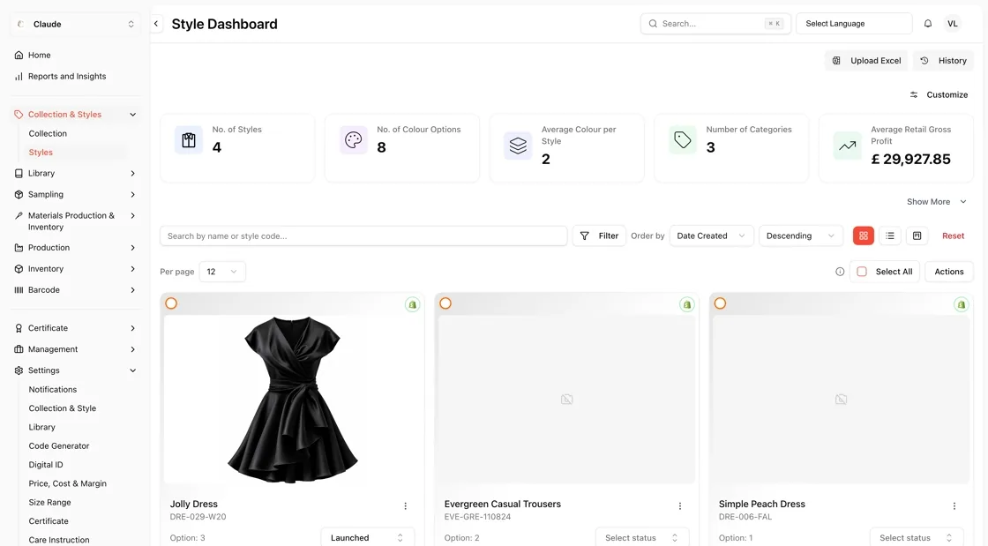Expand the Production sidebar section
Image resolution: width=988 pixels, height=546 pixels.
click(x=75, y=248)
